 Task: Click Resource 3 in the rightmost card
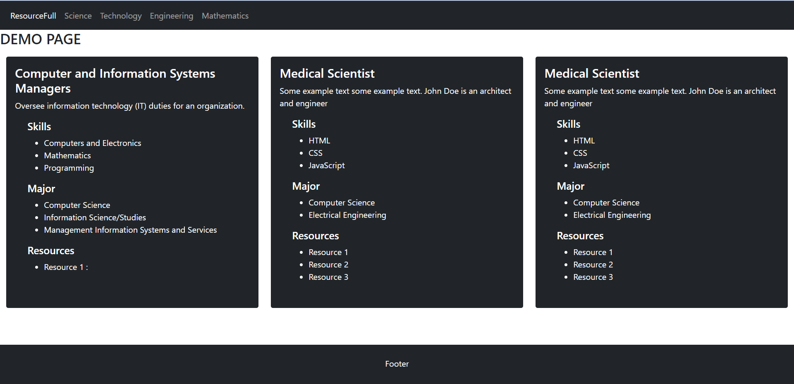click(x=593, y=277)
